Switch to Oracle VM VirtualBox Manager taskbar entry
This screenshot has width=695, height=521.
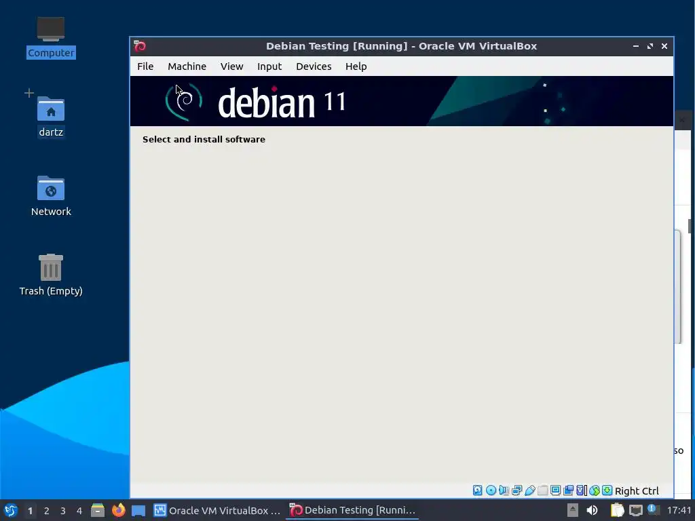pos(217,510)
